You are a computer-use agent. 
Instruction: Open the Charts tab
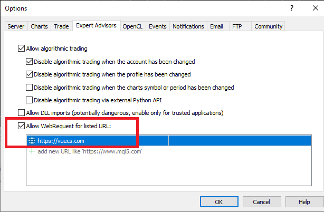(39, 26)
